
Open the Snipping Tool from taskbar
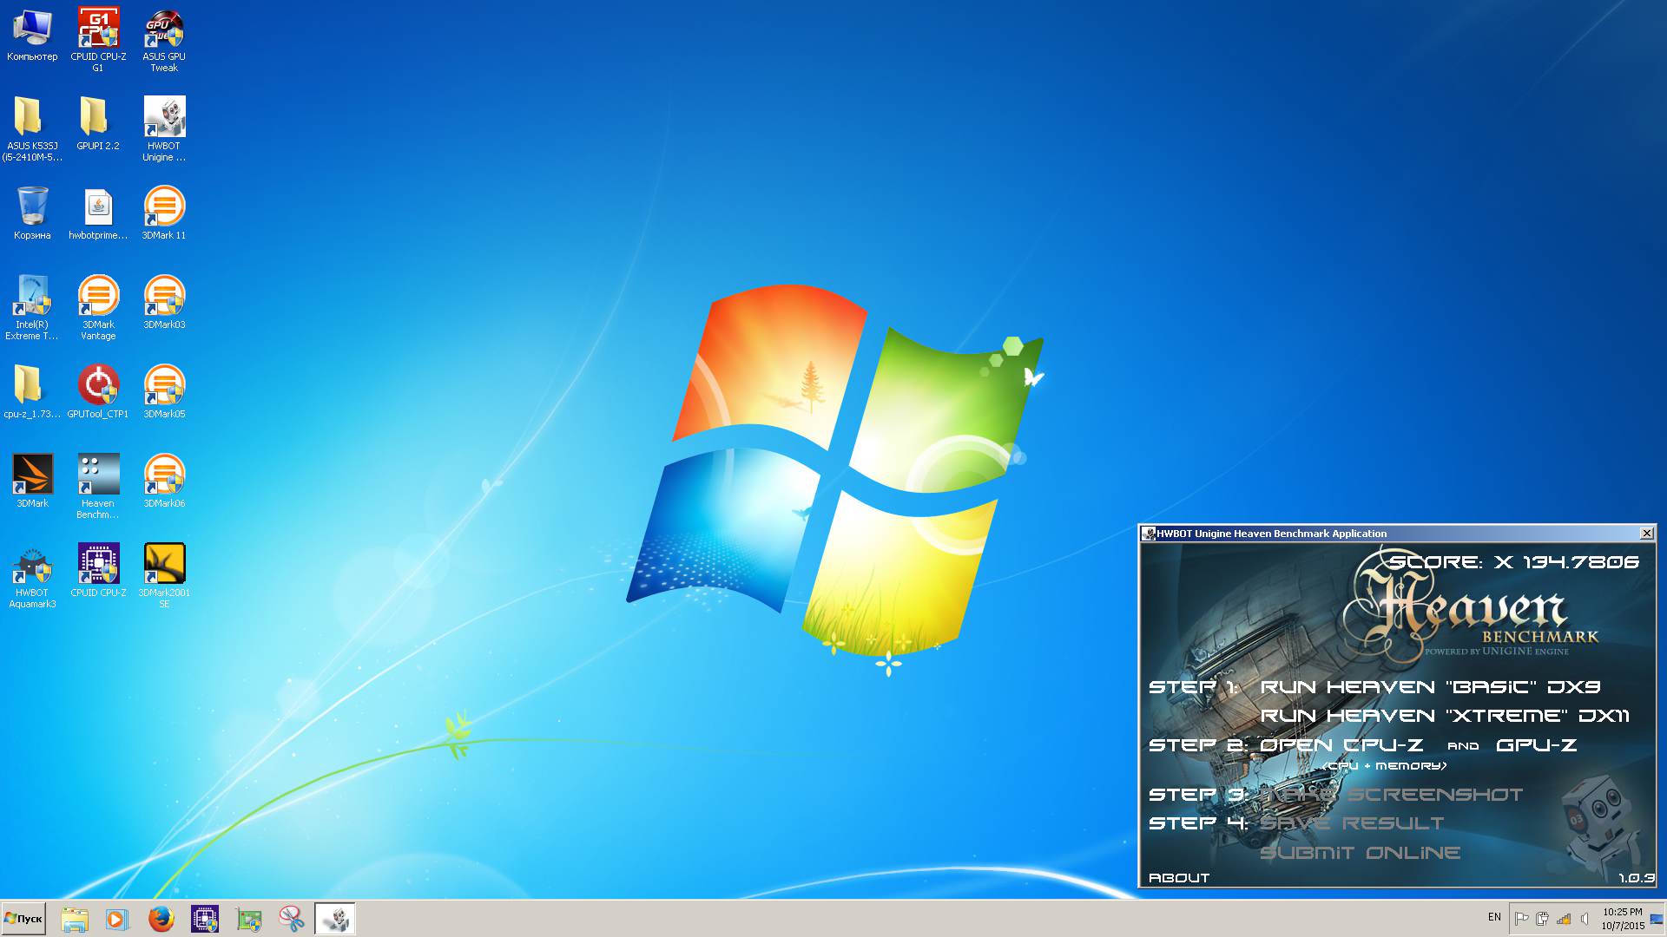[293, 919]
